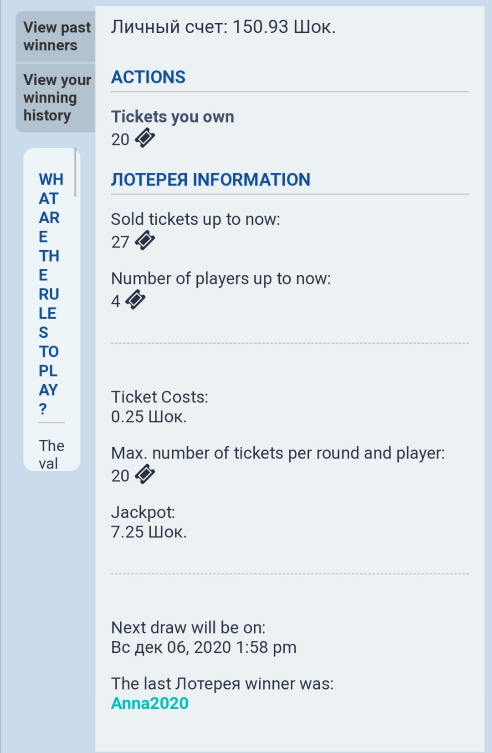Click the Tickets you own label

coord(172,117)
